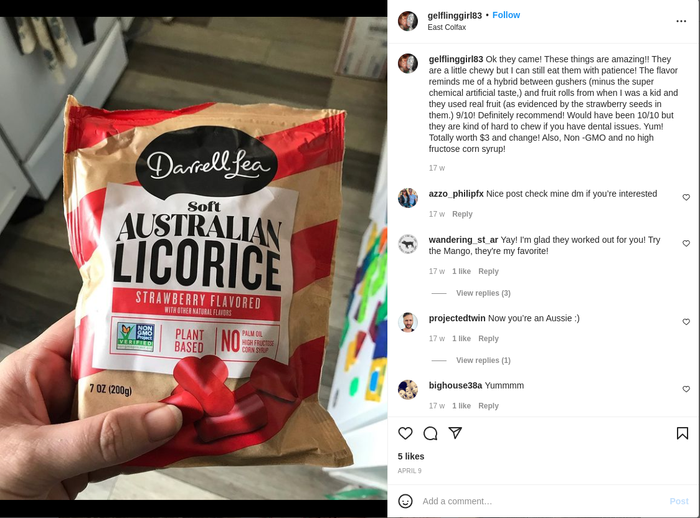Click the Add a comment field
This screenshot has height=518, width=700.
(542, 501)
